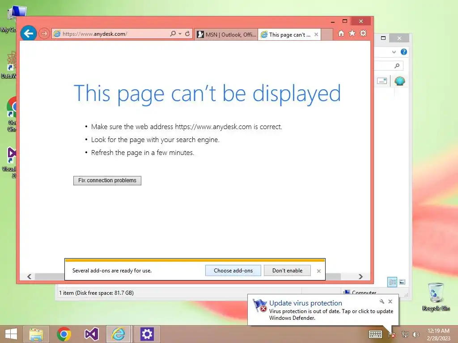
Task: Click Don't enable button
Action: 287,271
